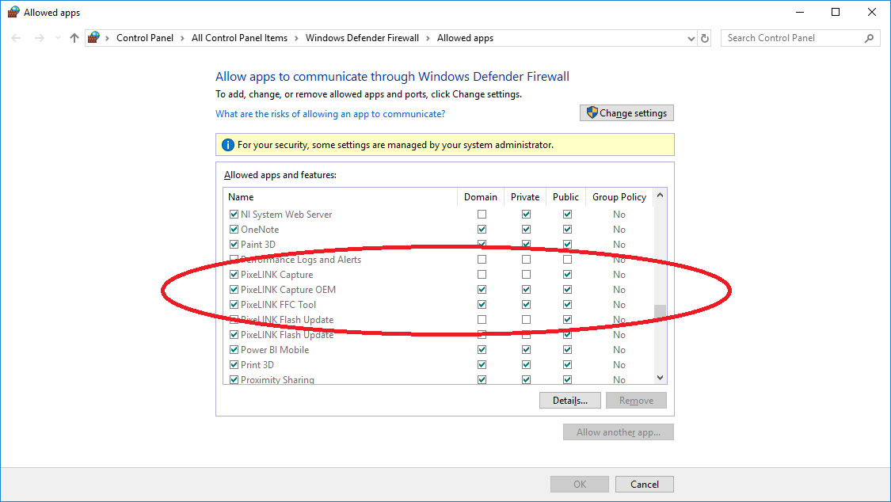The width and height of the screenshot is (891, 502).
Task: Click the search magnifier icon
Action: click(869, 37)
